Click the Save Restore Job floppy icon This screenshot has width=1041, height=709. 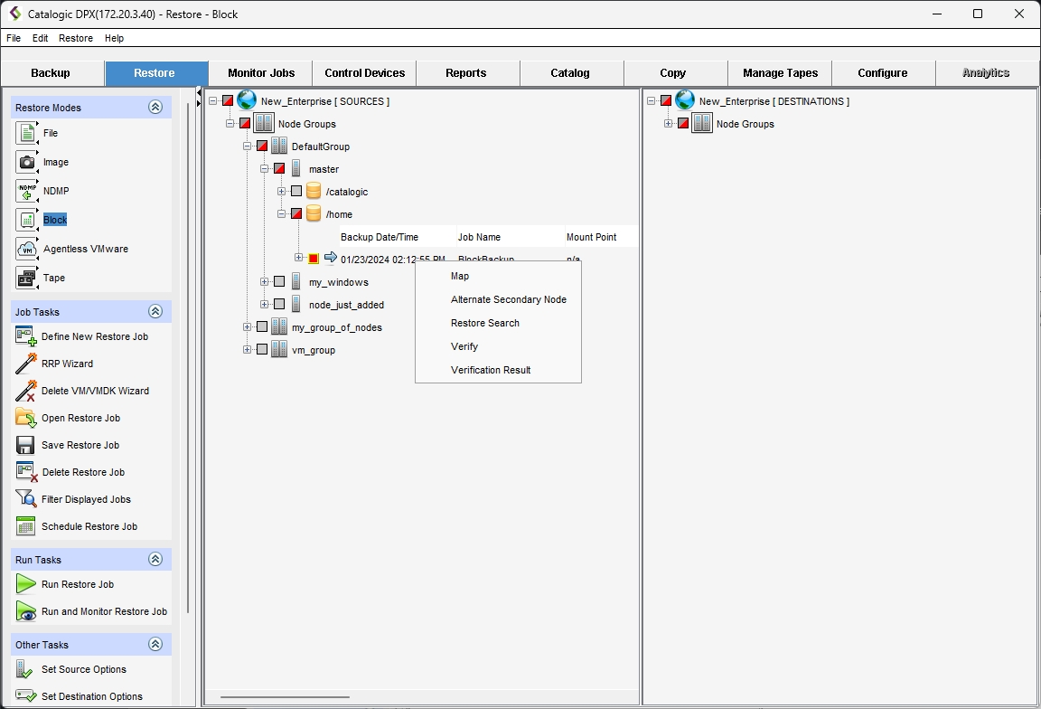point(26,446)
